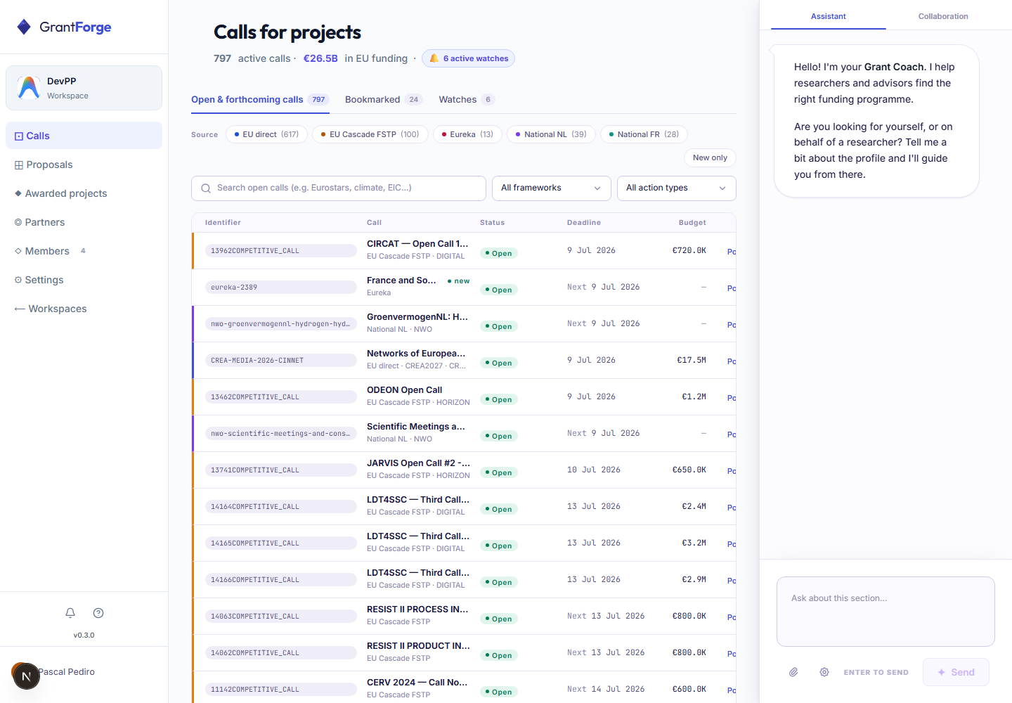Click the search magnifier icon
Screen dimensions: 1012x703
pos(206,188)
